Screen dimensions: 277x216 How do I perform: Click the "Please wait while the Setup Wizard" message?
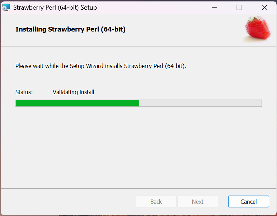pyautogui.click(x=101, y=66)
